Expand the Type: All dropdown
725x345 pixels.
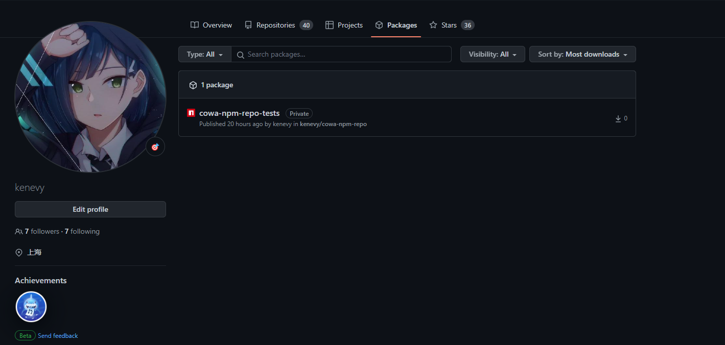point(204,54)
